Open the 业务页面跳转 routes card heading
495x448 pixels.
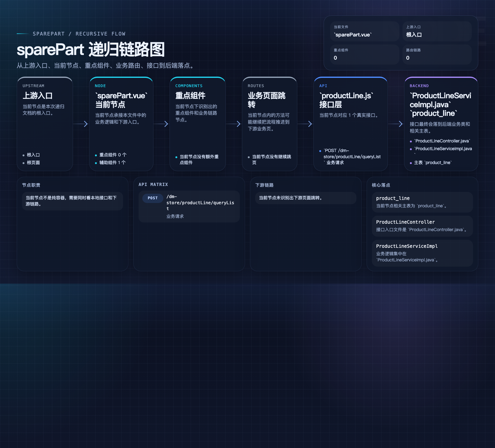(x=267, y=100)
